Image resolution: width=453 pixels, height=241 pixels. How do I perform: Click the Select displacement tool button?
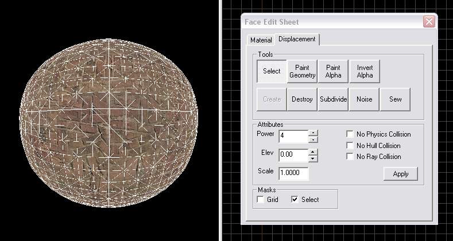point(272,71)
